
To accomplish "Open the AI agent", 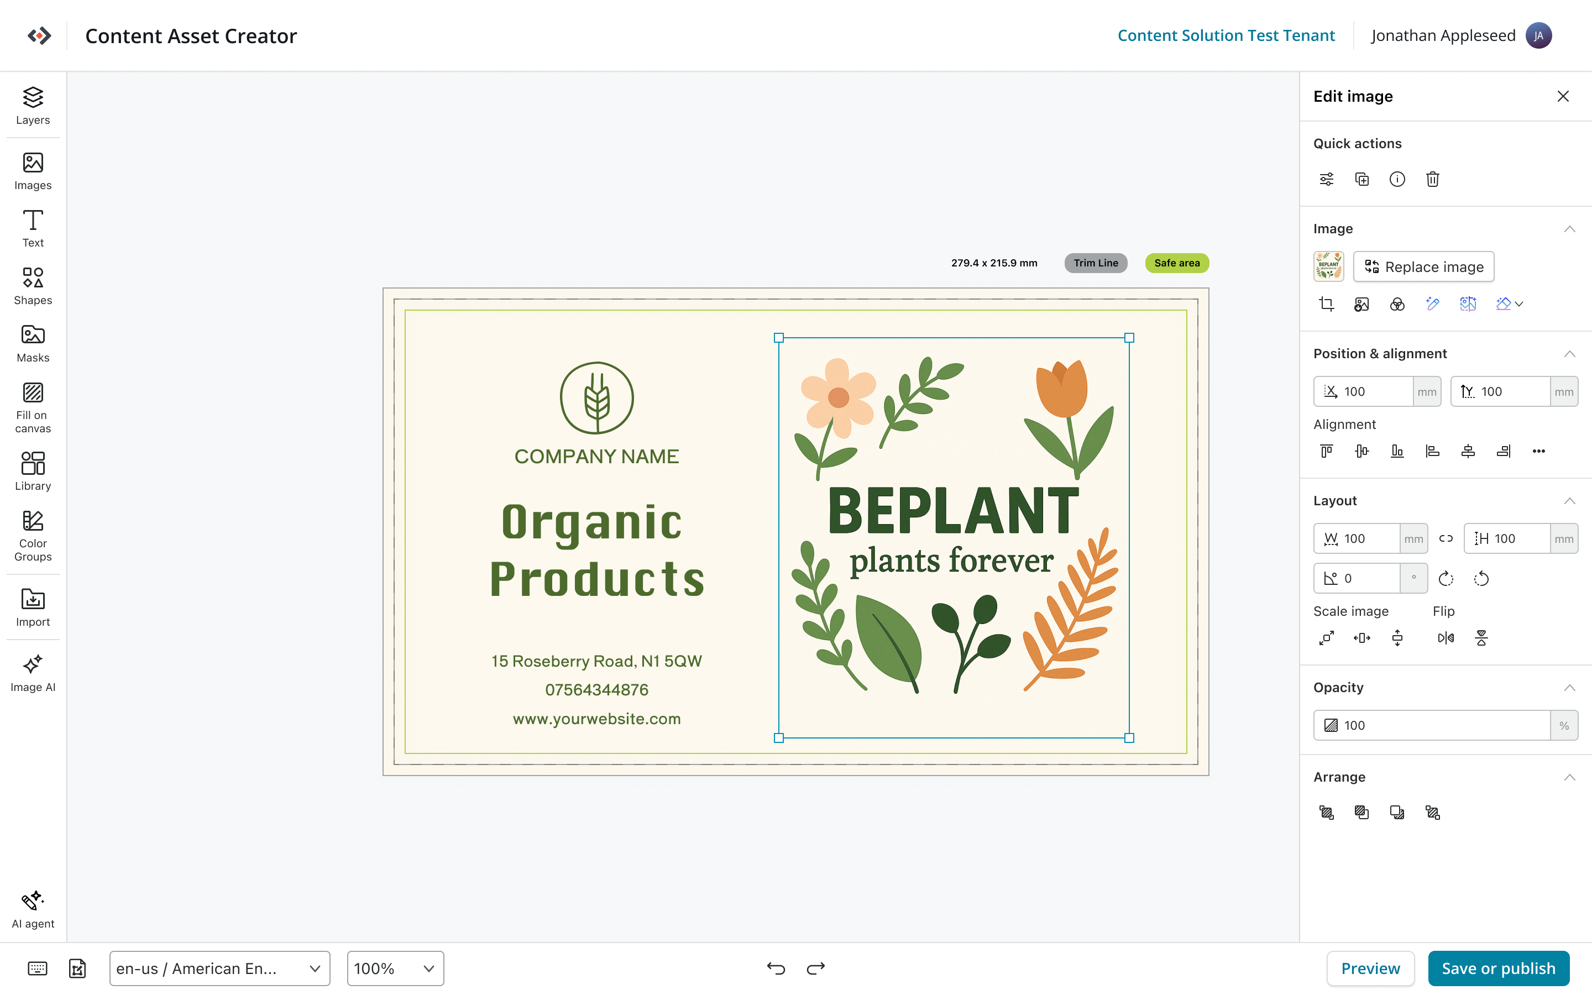I will (33, 909).
